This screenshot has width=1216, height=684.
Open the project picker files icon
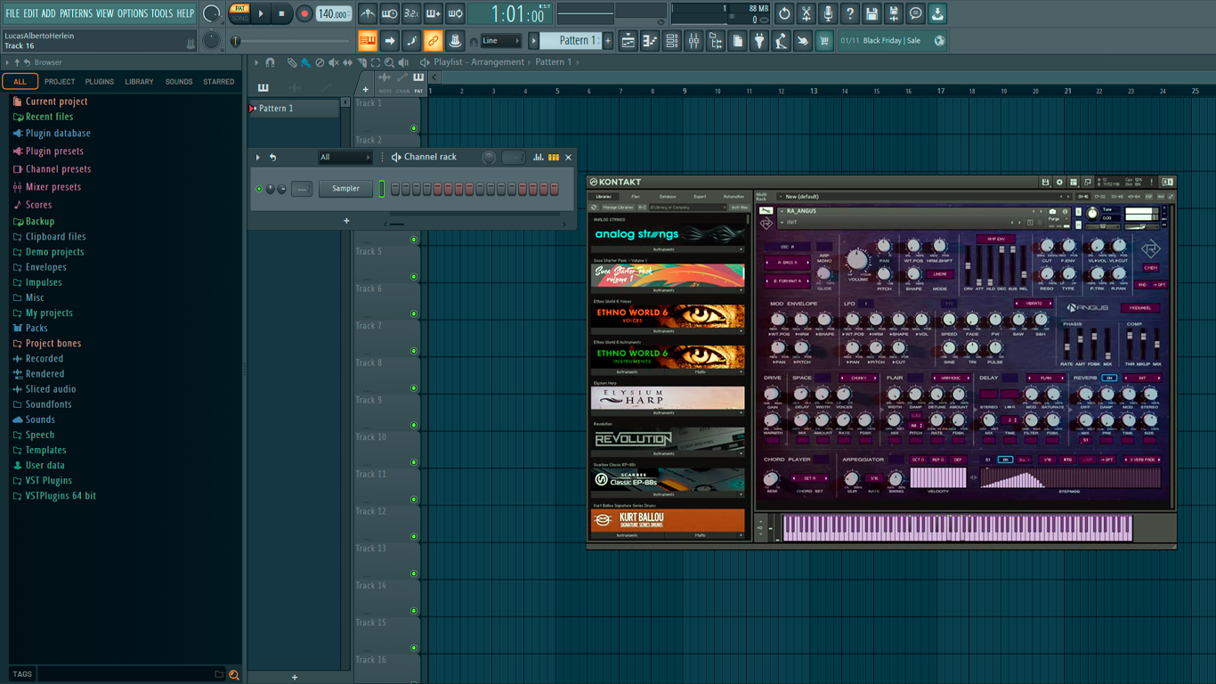(x=737, y=41)
